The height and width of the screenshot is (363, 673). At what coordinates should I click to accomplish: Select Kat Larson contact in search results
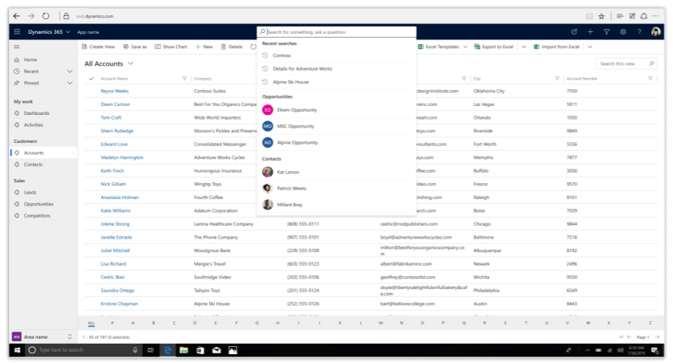[x=288, y=172]
